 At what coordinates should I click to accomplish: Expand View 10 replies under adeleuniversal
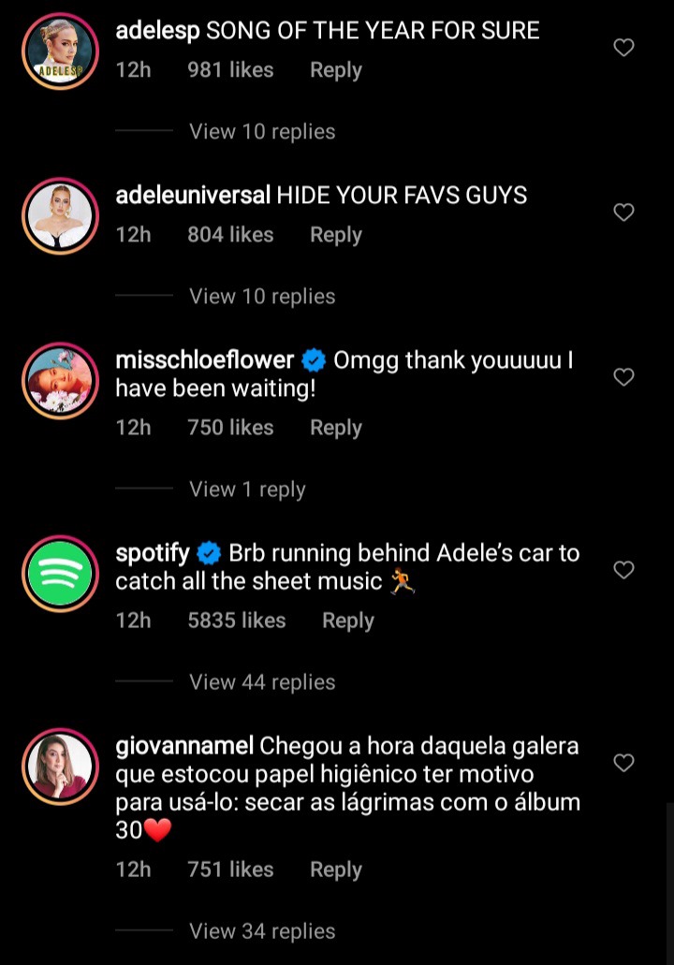262,296
